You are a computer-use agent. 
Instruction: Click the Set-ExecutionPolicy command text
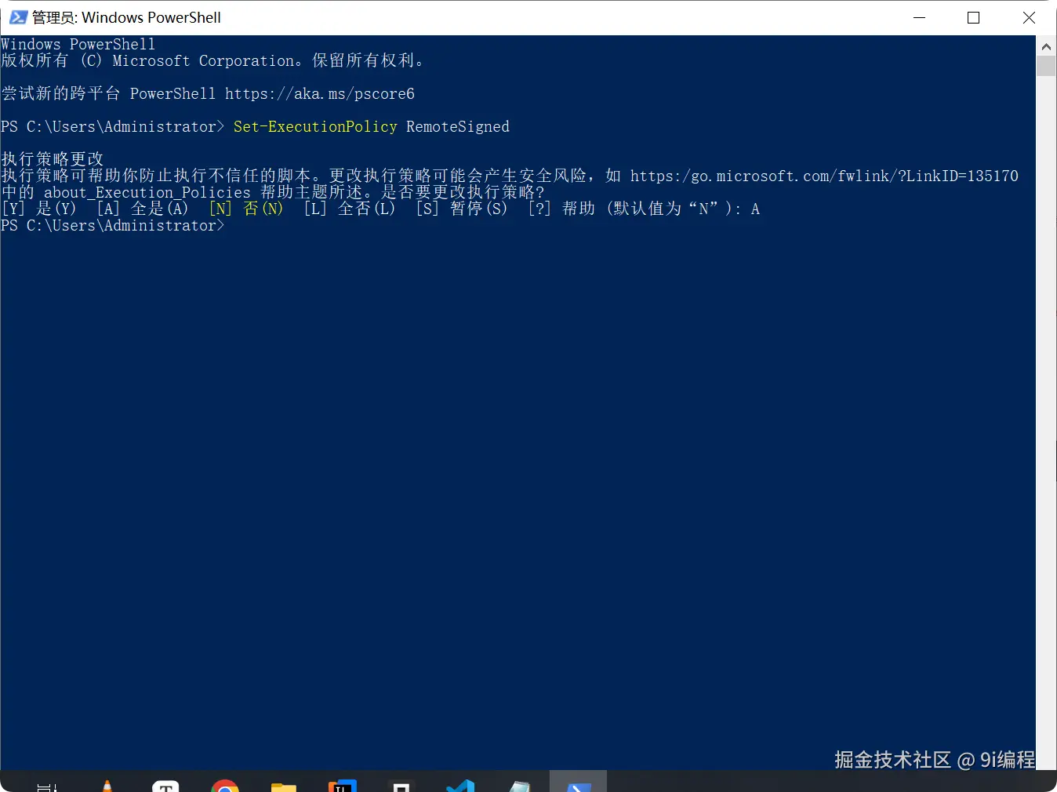click(x=315, y=126)
